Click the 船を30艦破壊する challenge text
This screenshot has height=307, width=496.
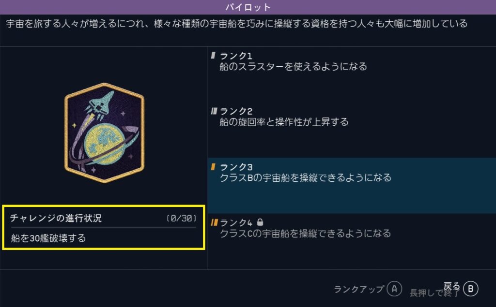point(48,238)
